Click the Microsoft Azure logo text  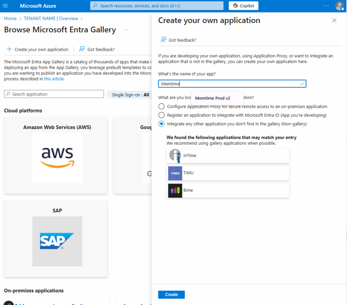38,6
